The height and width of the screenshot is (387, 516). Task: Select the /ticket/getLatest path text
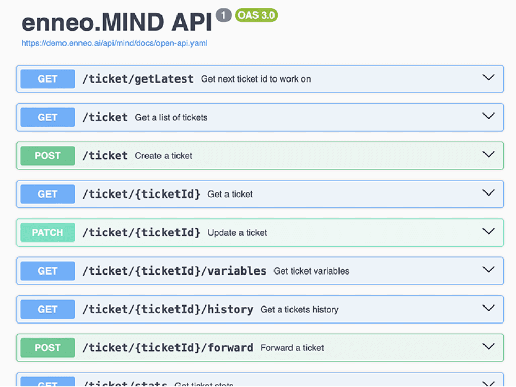[138, 79]
